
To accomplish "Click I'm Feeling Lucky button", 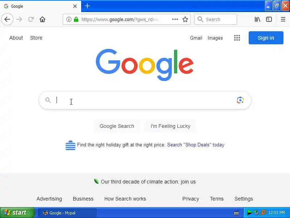I will 170,126.
